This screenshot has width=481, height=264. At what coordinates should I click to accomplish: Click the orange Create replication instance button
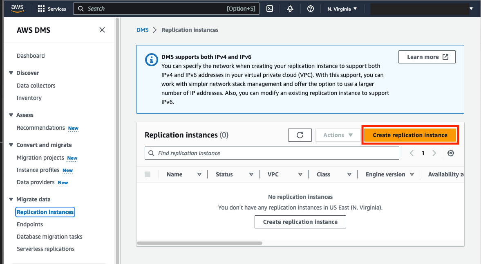(x=410, y=135)
